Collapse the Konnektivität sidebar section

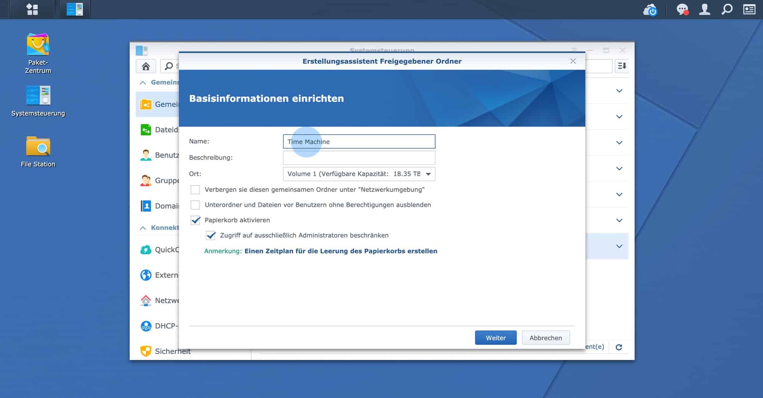[x=143, y=228]
